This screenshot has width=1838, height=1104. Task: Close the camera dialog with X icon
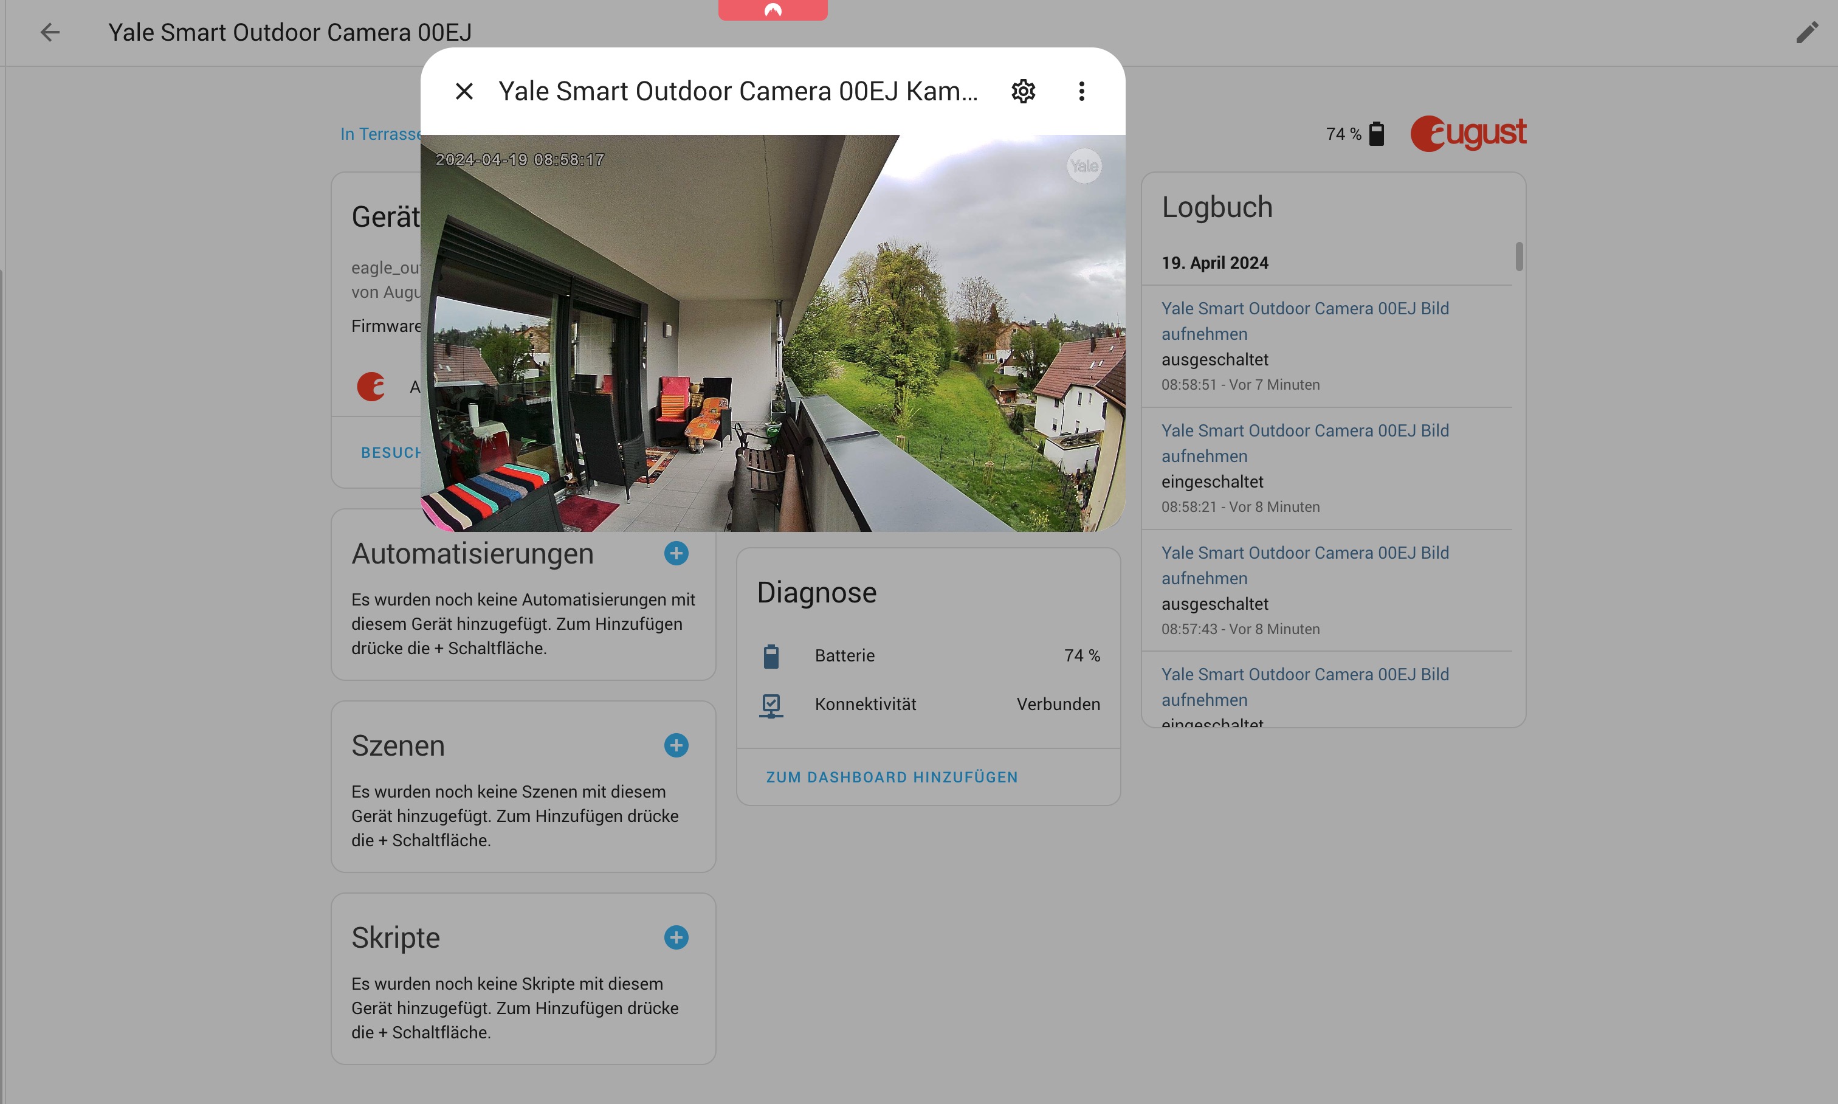(464, 91)
